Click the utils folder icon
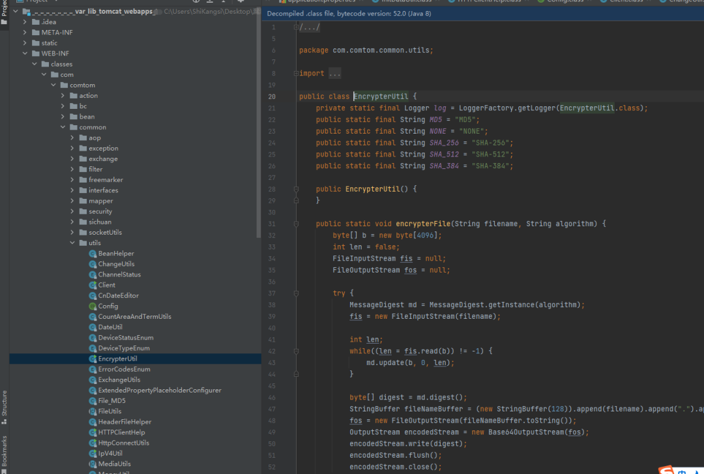Viewport: 704px width, 474px height. point(83,243)
